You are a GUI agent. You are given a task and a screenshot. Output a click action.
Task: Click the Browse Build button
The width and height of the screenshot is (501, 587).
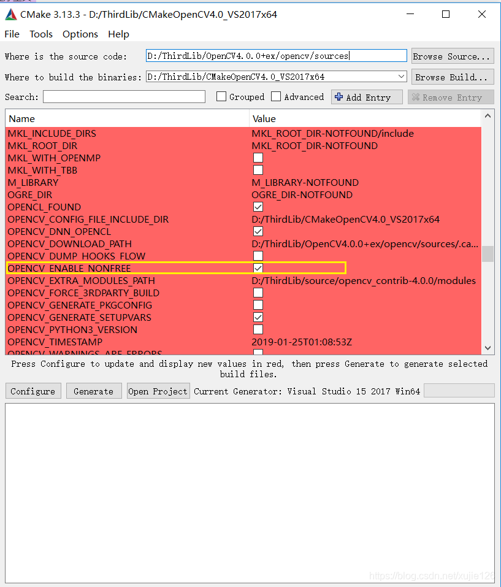point(453,77)
